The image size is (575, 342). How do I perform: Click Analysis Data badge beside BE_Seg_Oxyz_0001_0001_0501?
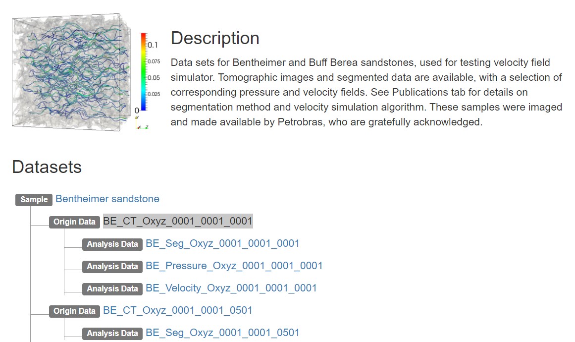click(x=112, y=334)
